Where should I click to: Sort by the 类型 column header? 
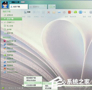click(29, 17)
